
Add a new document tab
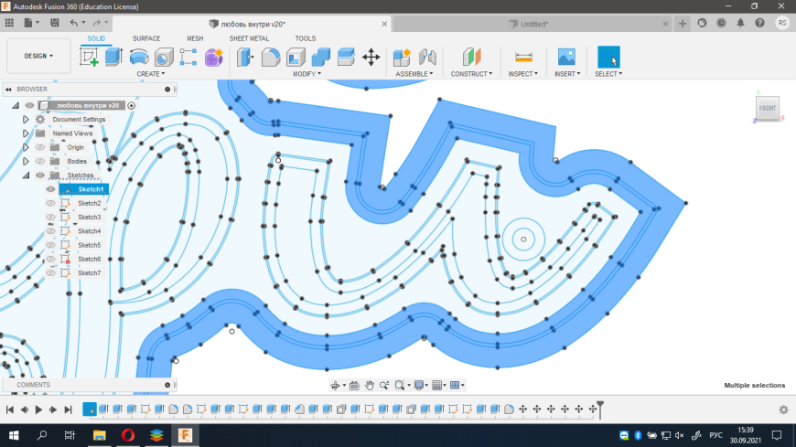coord(683,24)
